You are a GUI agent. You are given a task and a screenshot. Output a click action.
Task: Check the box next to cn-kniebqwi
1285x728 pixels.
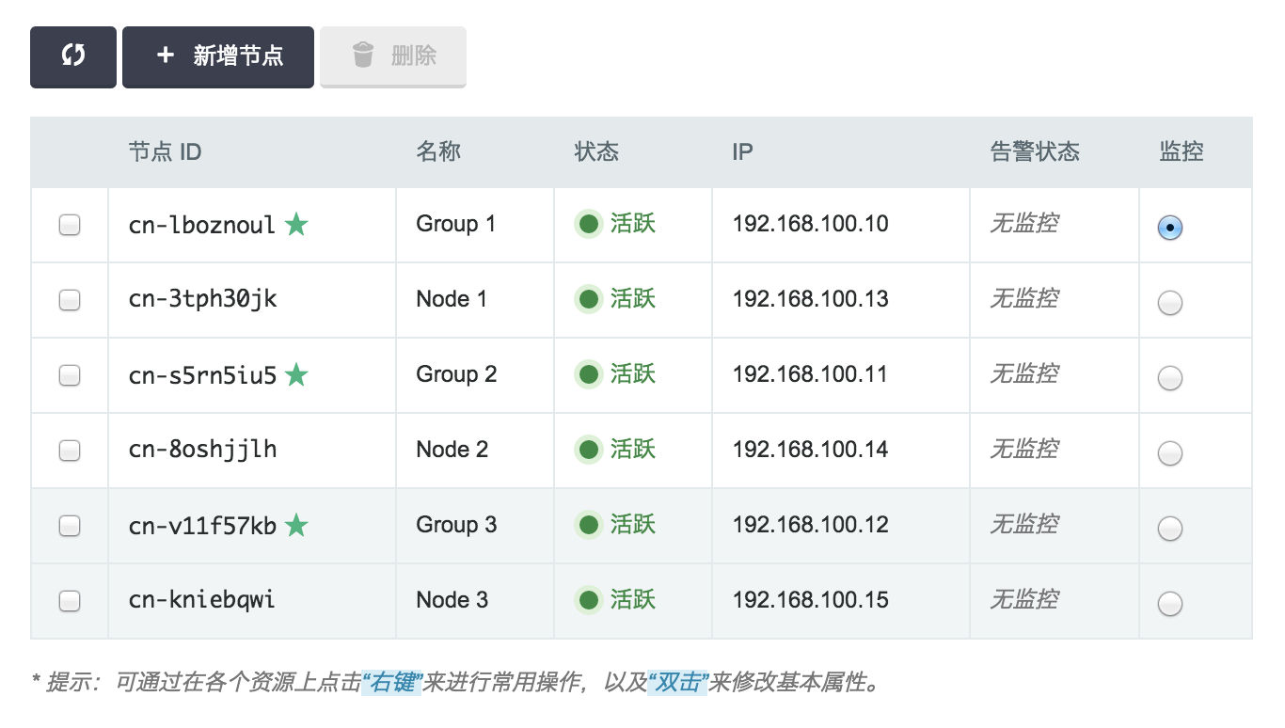point(70,600)
